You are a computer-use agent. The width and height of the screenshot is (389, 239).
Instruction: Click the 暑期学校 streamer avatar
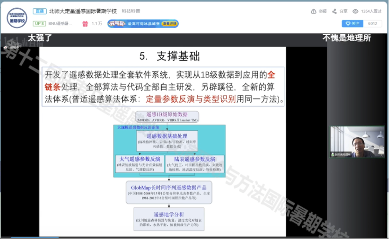tap(17, 17)
